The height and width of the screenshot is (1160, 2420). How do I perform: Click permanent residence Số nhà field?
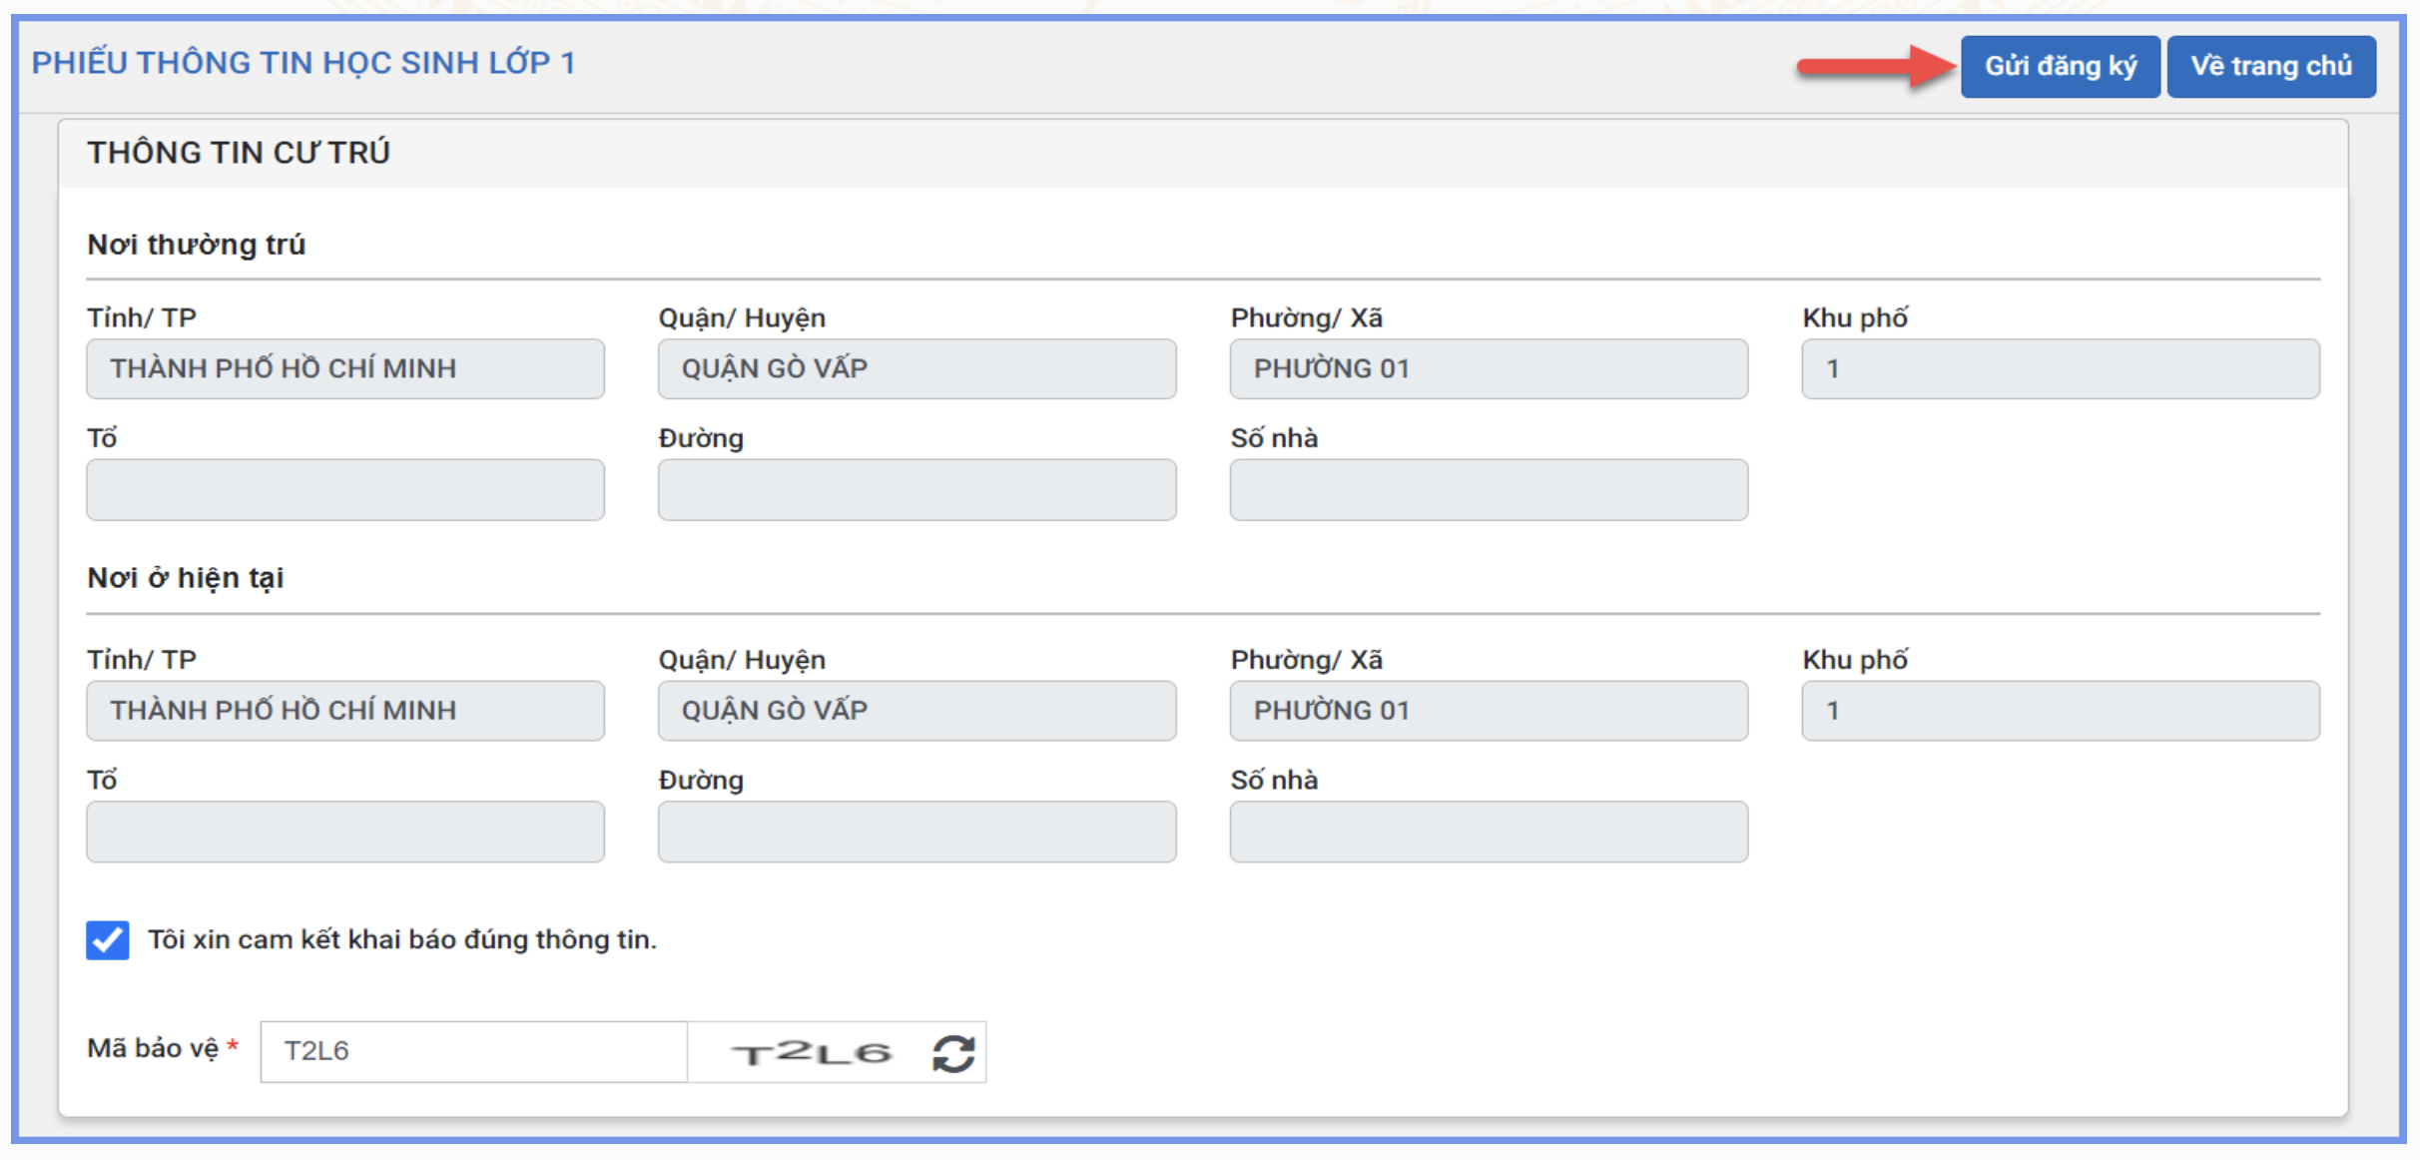pyautogui.click(x=1489, y=489)
